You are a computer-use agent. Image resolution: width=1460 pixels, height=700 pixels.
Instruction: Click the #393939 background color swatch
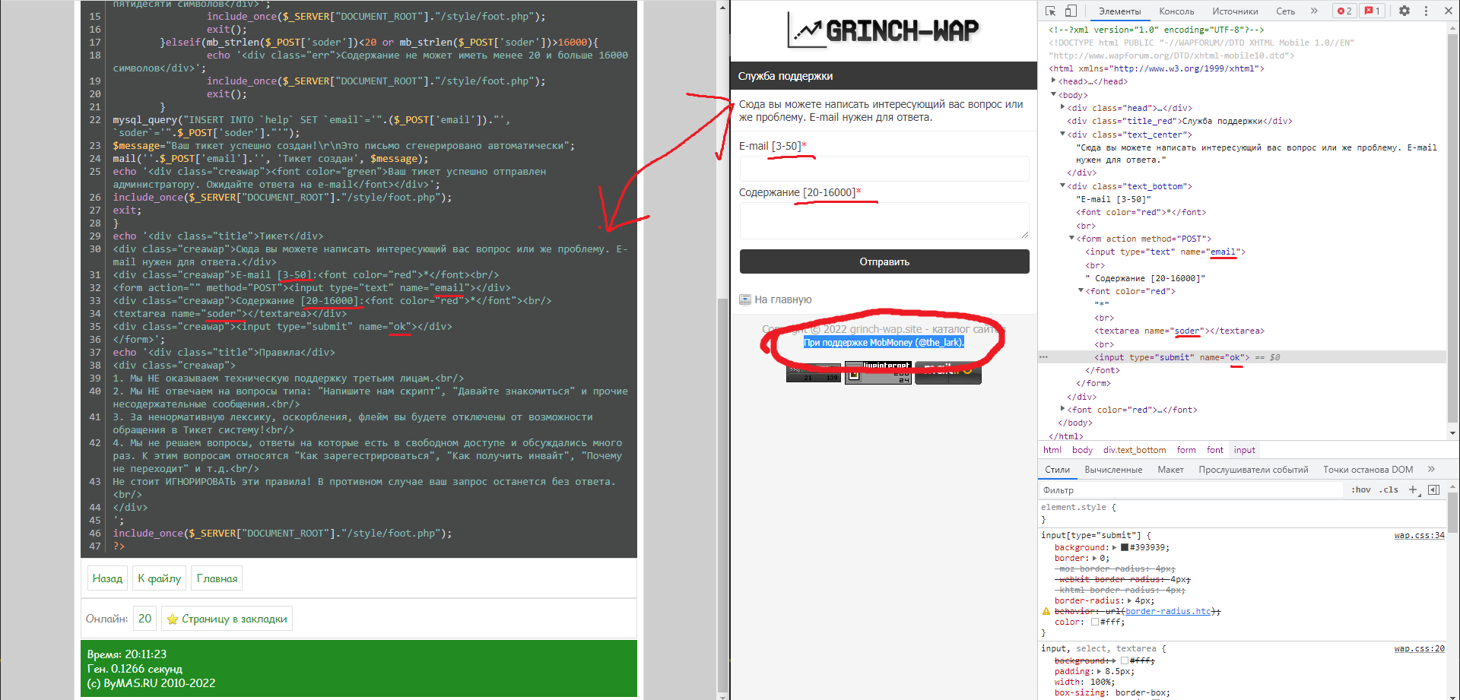pos(1125,547)
